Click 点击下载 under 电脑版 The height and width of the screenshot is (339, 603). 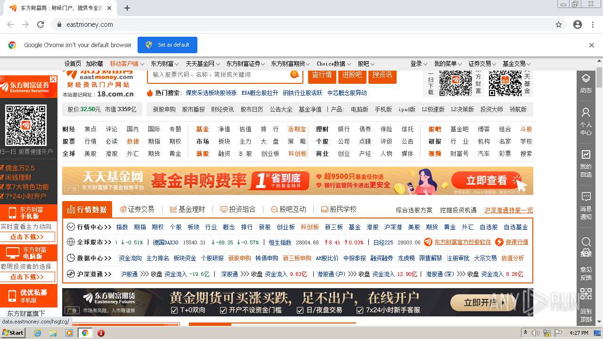(x=27, y=277)
